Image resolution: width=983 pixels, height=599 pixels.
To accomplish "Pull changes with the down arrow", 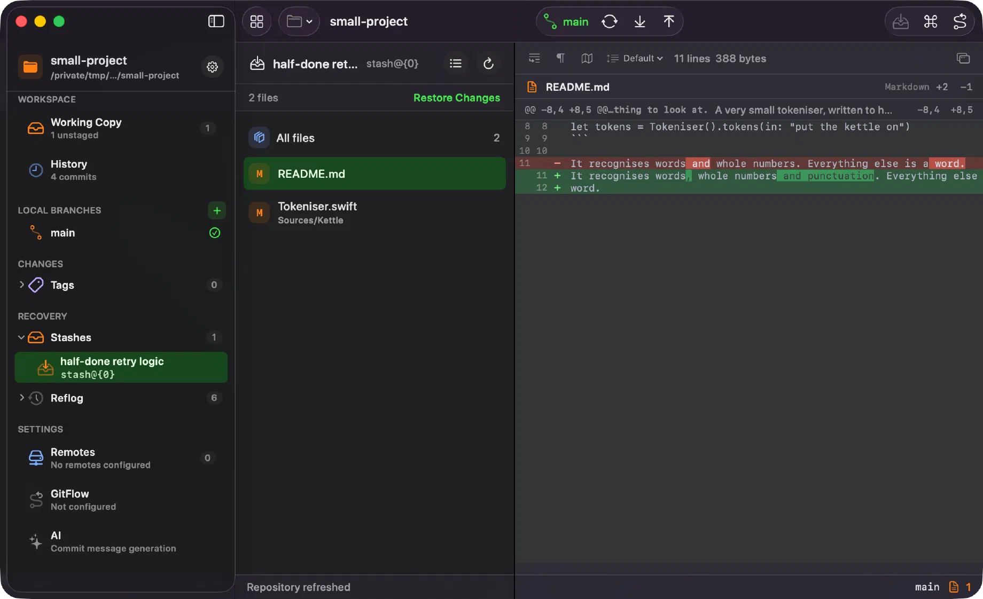I will 639,21.
